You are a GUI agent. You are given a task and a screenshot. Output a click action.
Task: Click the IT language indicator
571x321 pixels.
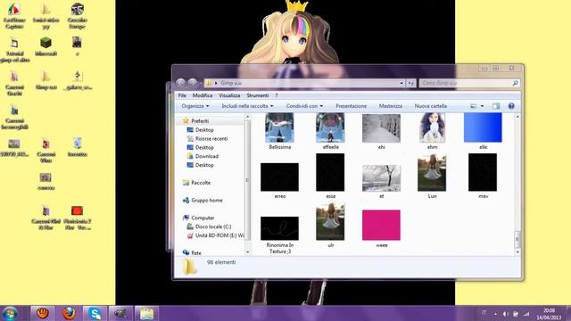pyautogui.click(x=484, y=313)
